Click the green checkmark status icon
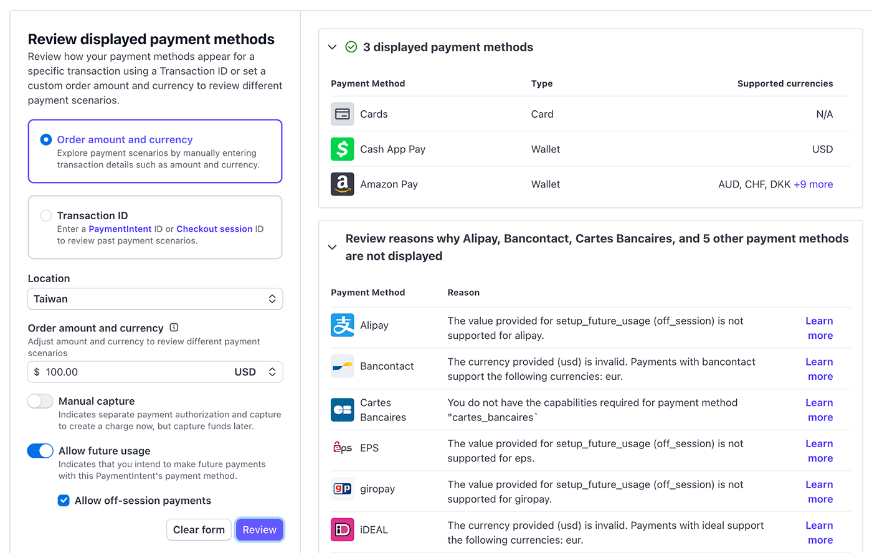Screen dimensions: 872x553 [x=351, y=47]
